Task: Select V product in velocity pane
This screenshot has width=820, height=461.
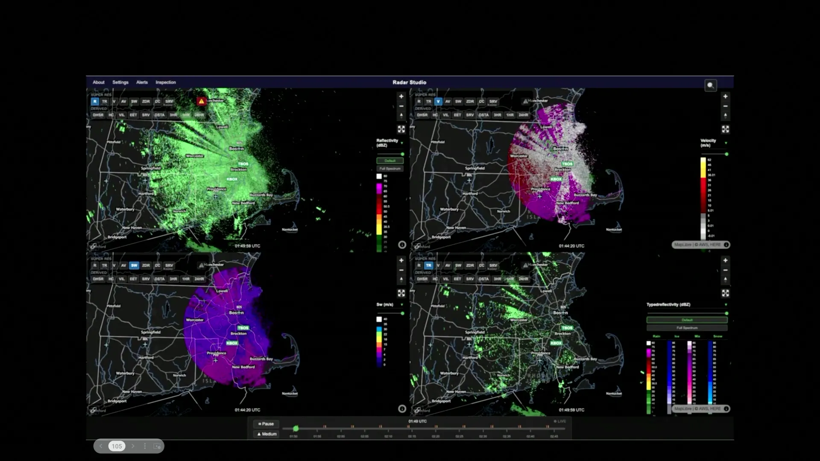Action: (x=438, y=102)
